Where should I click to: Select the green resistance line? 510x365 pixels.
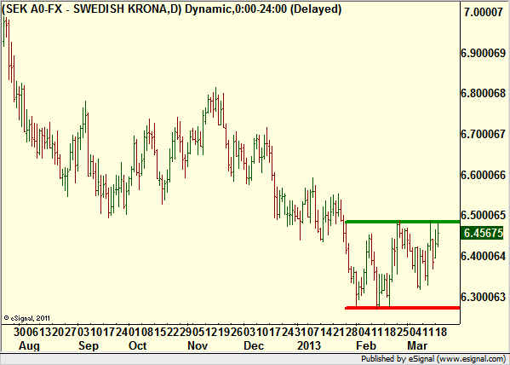click(403, 222)
